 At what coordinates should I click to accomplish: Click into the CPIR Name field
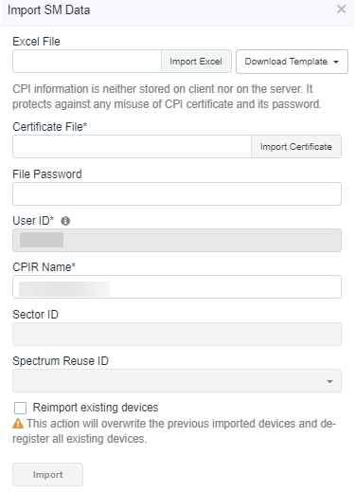(x=177, y=287)
